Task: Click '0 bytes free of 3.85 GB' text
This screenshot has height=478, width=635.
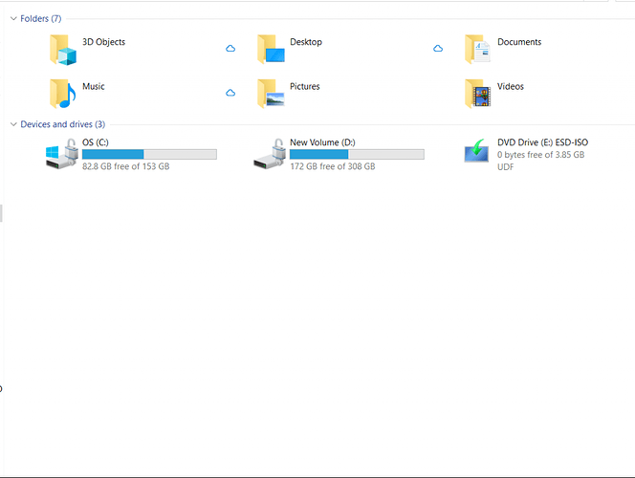Action: click(540, 155)
